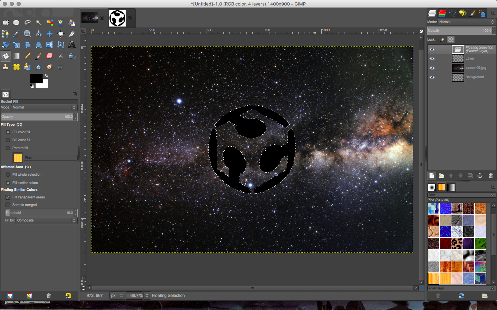The image size is (497, 310).
Task: Anchor the floating layer
Action: click(x=480, y=176)
